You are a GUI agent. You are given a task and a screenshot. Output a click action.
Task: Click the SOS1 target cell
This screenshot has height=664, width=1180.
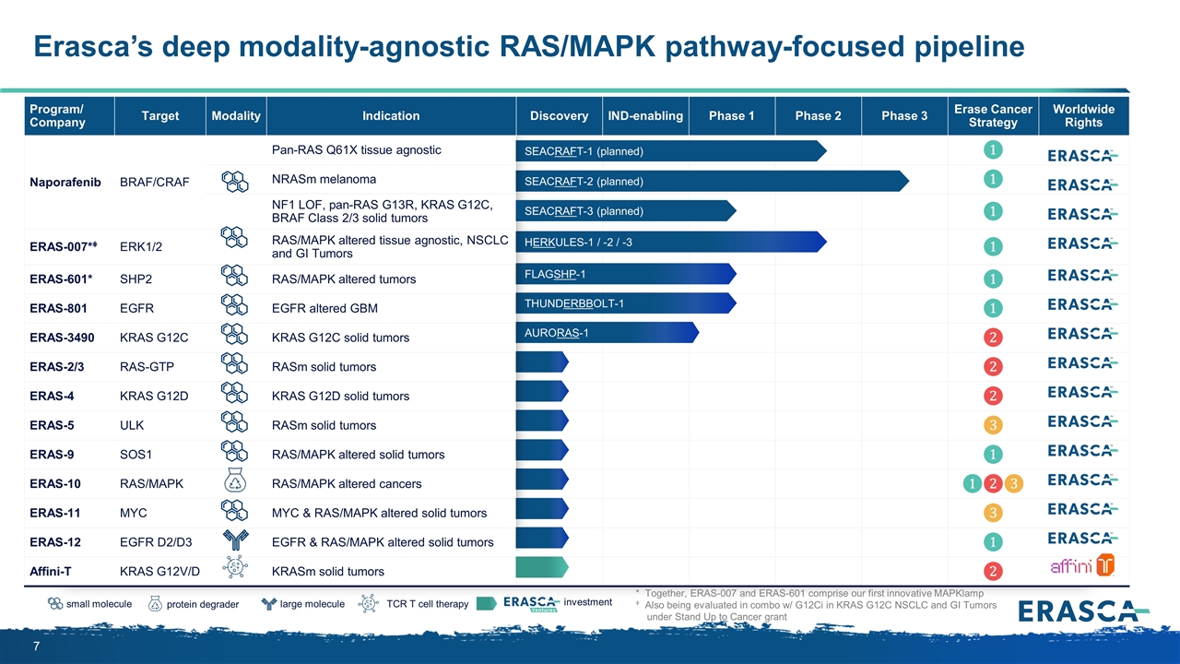coord(136,454)
